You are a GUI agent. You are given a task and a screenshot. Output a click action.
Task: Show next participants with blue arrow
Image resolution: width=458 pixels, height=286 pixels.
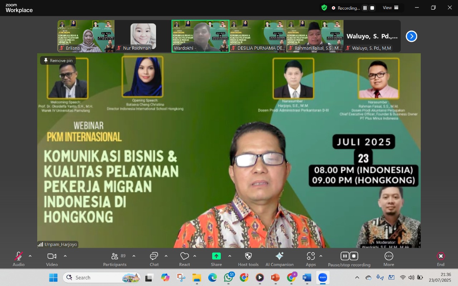(x=411, y=36)
